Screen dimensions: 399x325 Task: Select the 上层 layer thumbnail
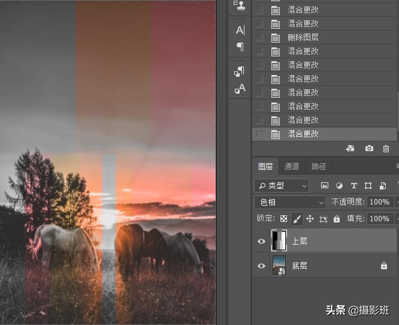coord(279,240)
